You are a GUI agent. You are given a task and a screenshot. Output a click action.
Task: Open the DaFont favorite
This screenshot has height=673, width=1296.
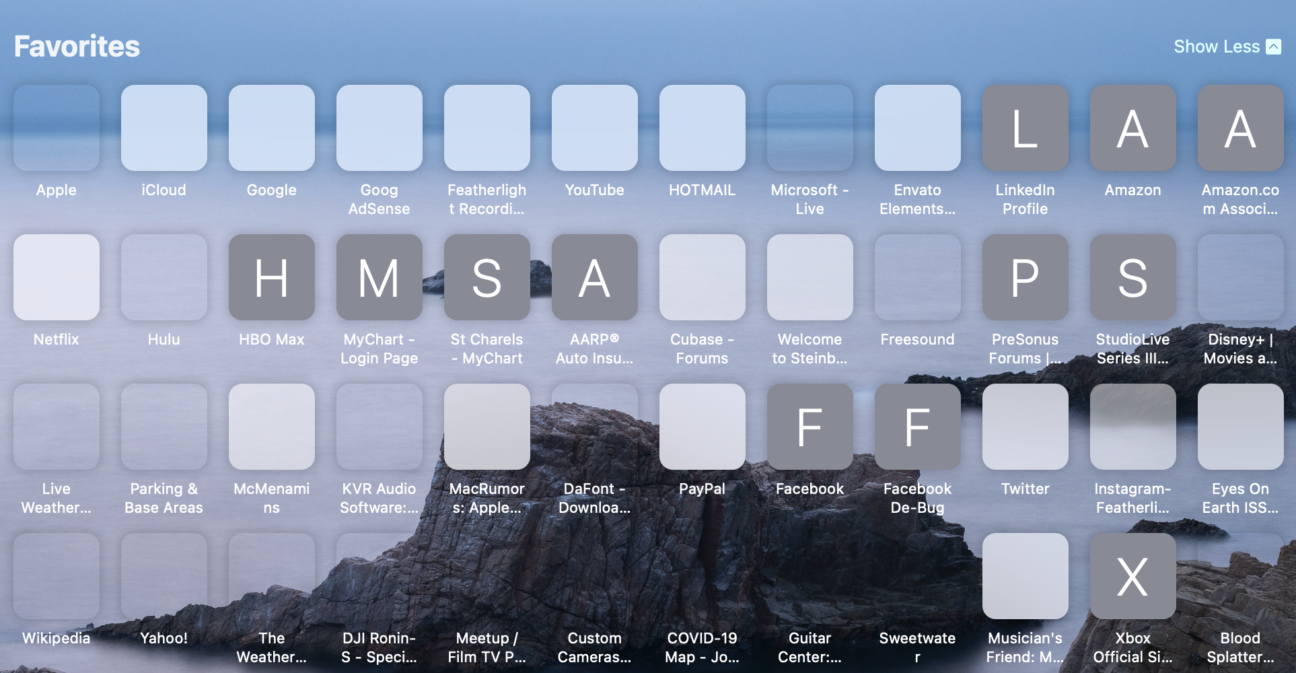(x=595, y=427)
